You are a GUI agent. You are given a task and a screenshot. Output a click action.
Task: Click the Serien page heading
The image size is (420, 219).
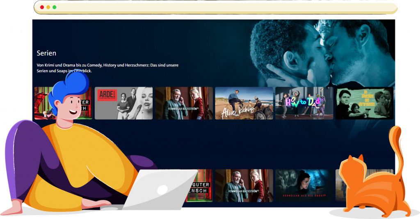(x=46, y=53)
